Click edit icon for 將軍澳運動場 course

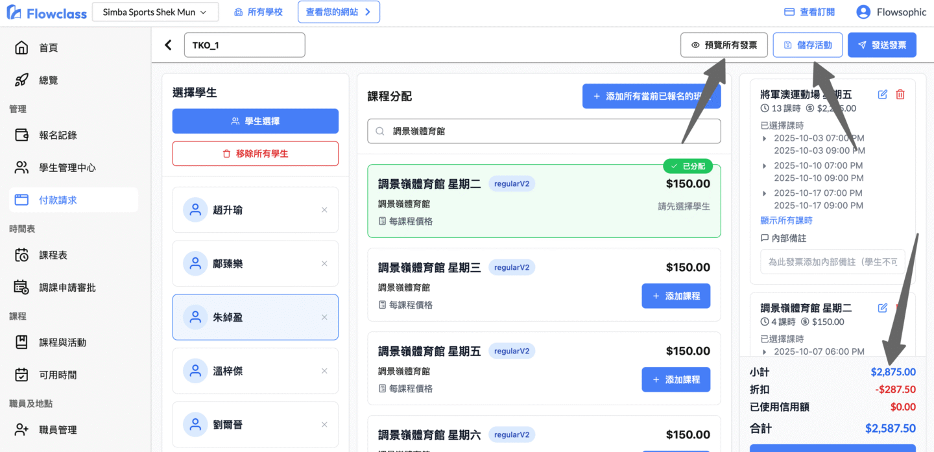tap(882, 95)
